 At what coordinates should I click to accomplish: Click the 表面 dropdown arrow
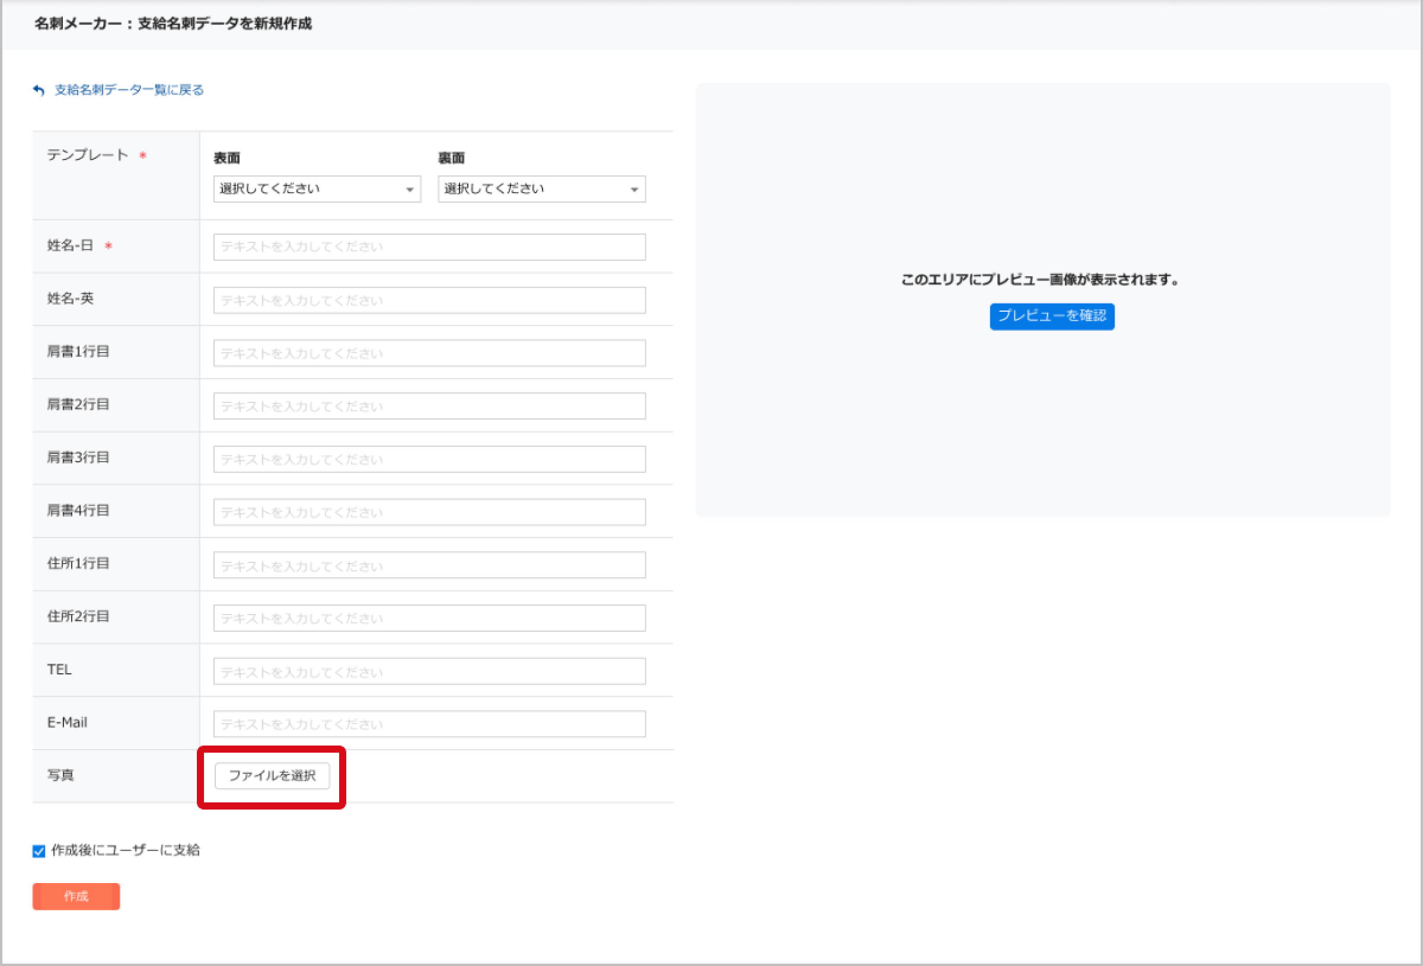pos(410,189)
